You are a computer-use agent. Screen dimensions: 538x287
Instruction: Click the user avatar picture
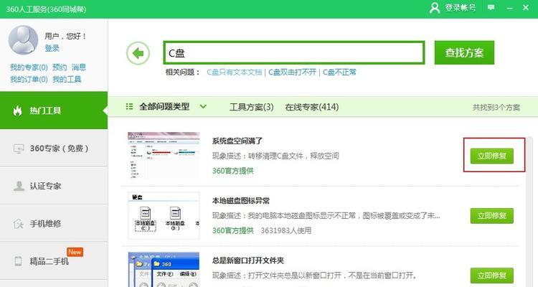[x=23, y=40]
